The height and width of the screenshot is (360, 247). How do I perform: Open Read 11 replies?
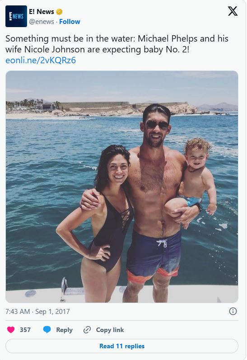(122, 346)
